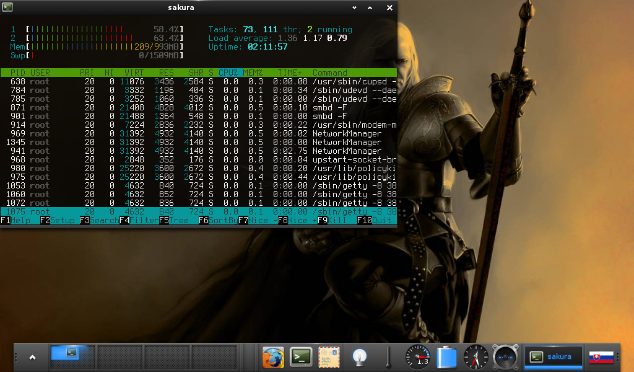
Task: Close the sakura terminal window
Action: point(389,7)
